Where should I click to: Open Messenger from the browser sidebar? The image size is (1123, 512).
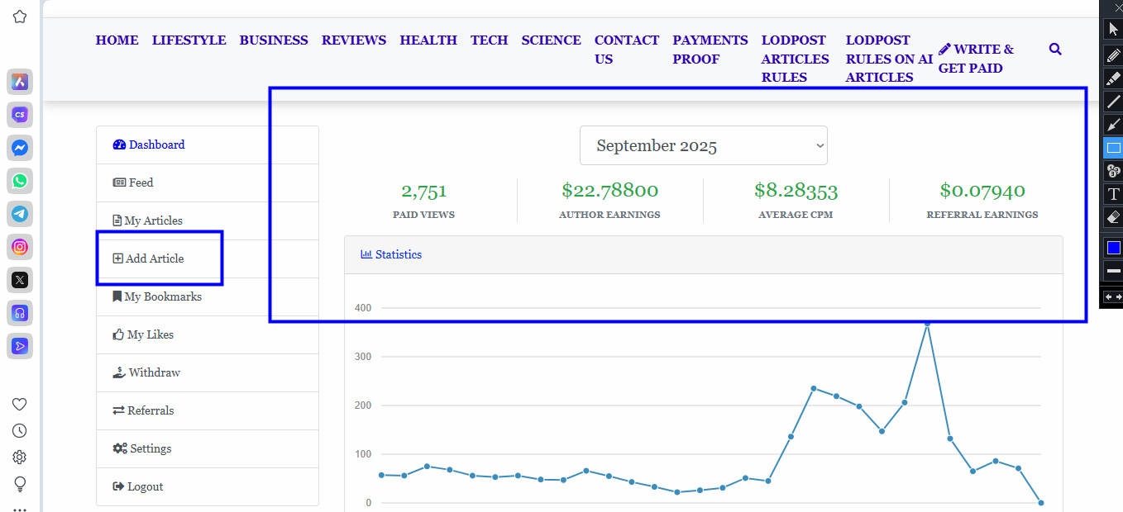pyautogui.click(x=20, y=149)
